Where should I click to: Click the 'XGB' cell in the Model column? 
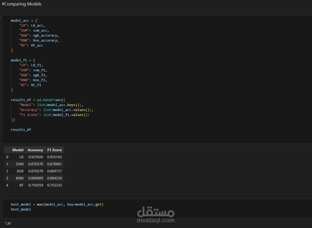(x=20, y=171)
